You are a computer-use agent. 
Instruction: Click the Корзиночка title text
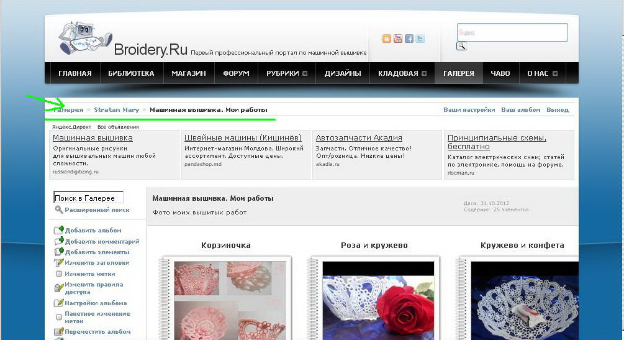225,246
